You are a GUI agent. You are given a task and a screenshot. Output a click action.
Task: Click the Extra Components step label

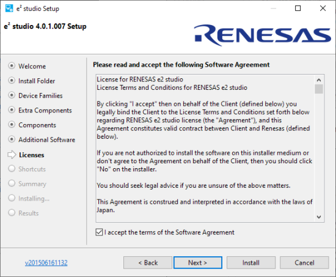click(45, 110)
